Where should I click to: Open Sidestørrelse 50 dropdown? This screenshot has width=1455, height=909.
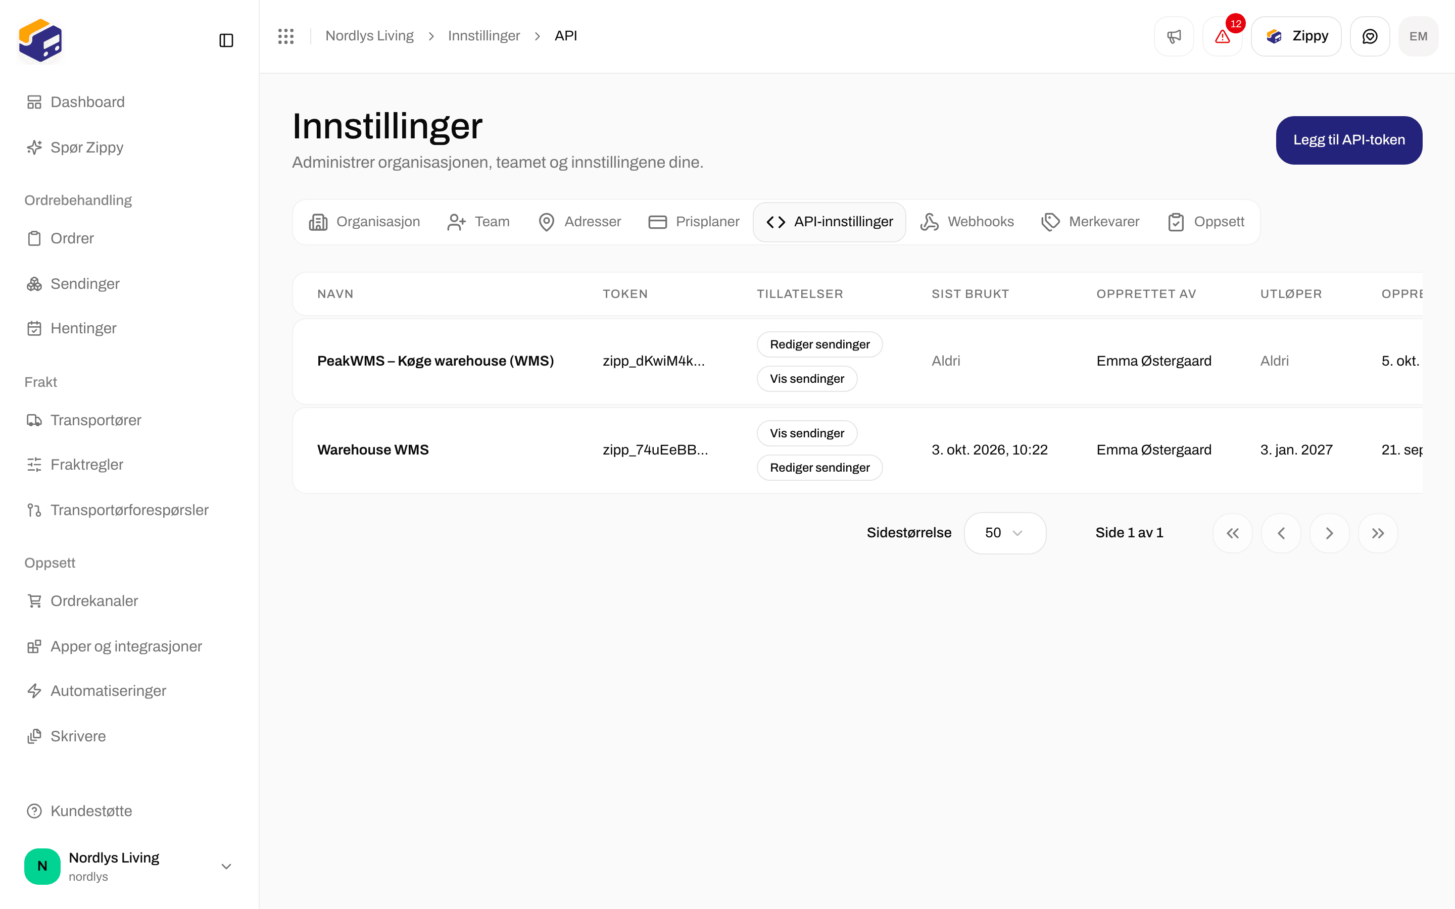[1005, 533]
